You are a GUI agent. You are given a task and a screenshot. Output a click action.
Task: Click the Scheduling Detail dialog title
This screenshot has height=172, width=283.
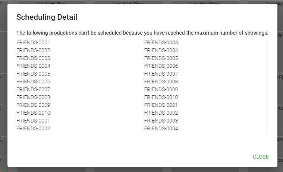coord(47,17)
